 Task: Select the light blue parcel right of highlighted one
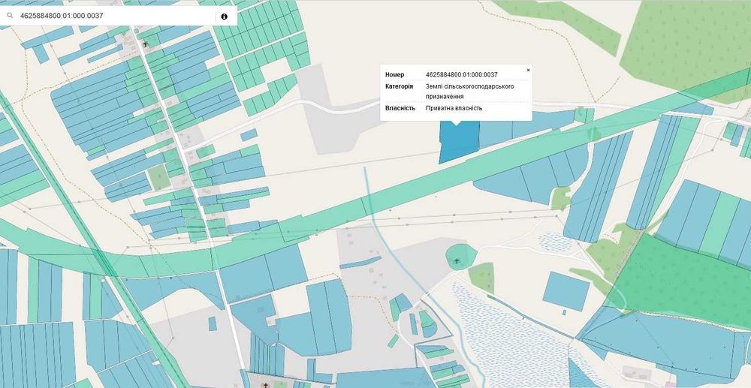pyautogui.click(x=496, y=134)
